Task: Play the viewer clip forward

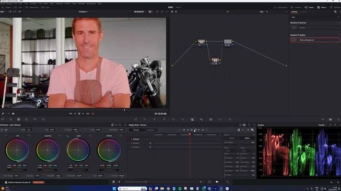Action: click(84, 113)
